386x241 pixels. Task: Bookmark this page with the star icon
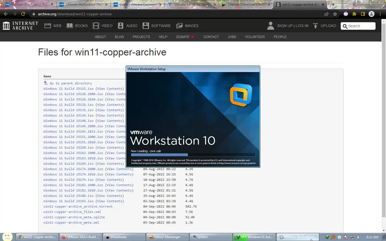tap(335, 14)
